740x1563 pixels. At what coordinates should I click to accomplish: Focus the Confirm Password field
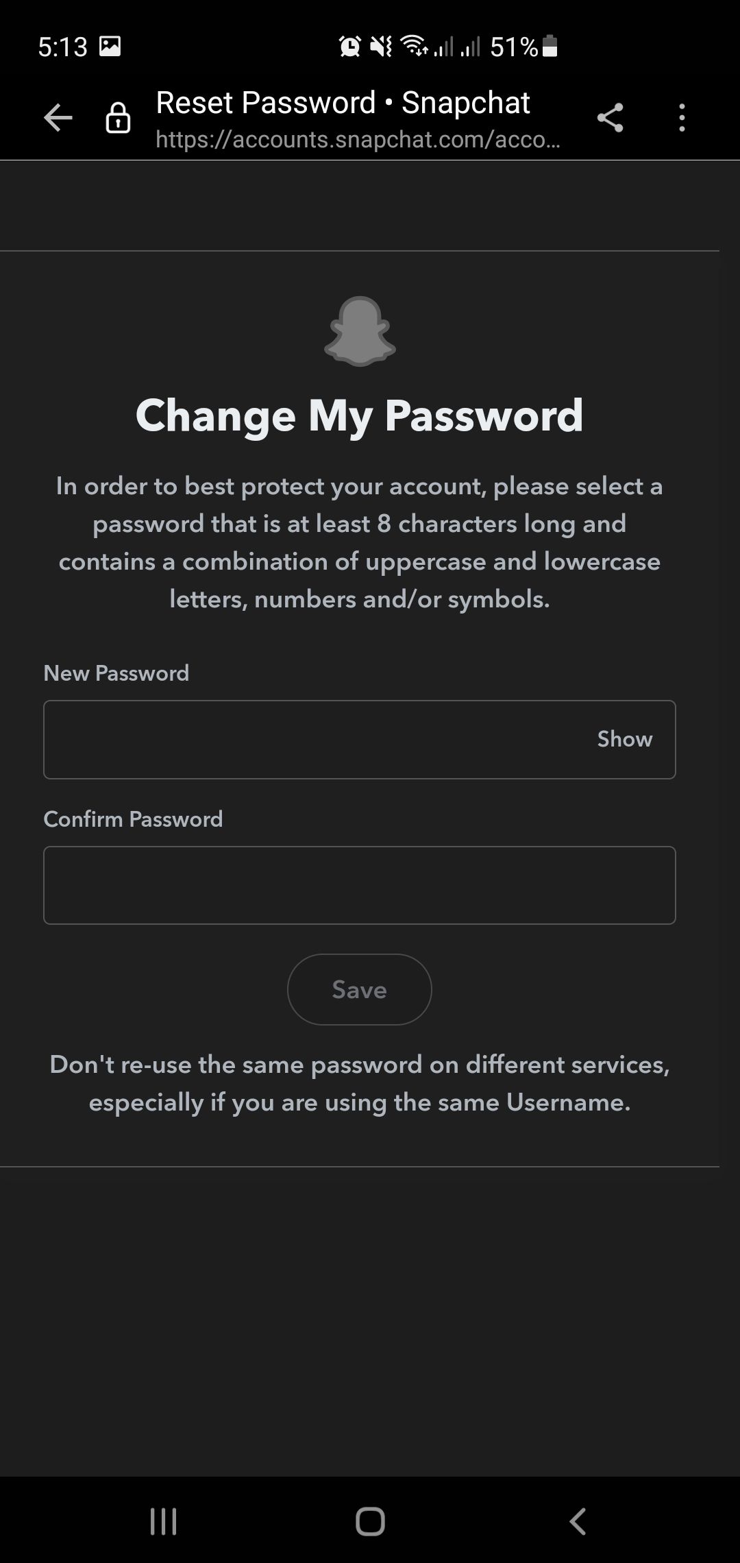360,885
